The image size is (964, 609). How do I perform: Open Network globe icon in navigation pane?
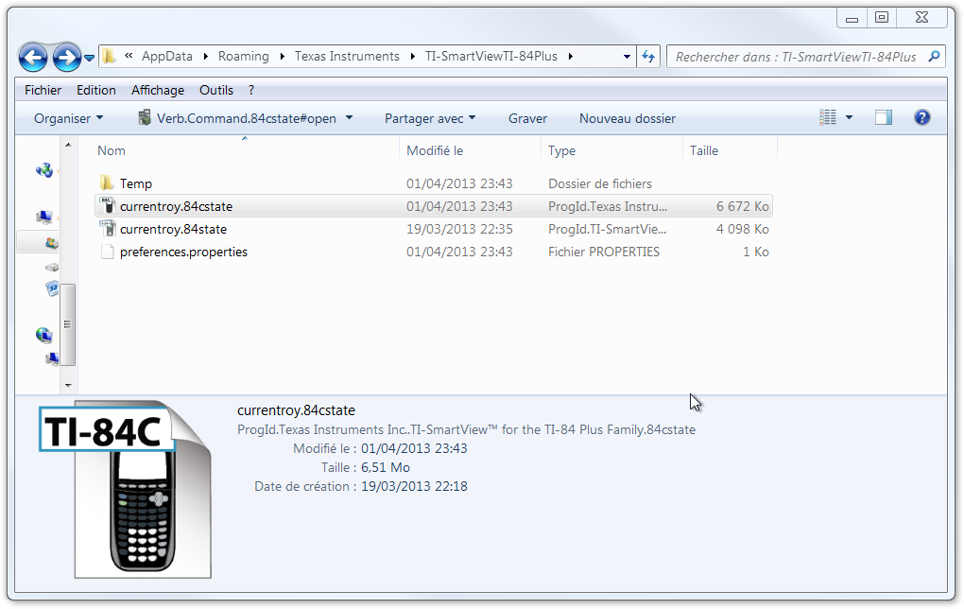(43, 335)
